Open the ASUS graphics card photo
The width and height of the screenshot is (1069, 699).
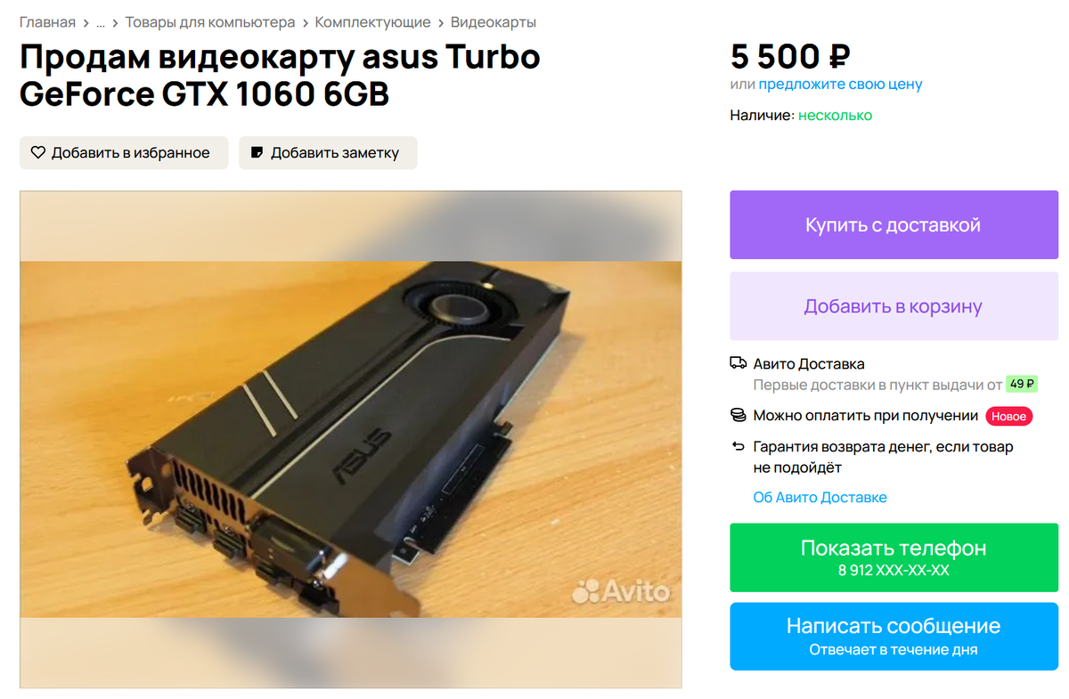pos(351,439)
